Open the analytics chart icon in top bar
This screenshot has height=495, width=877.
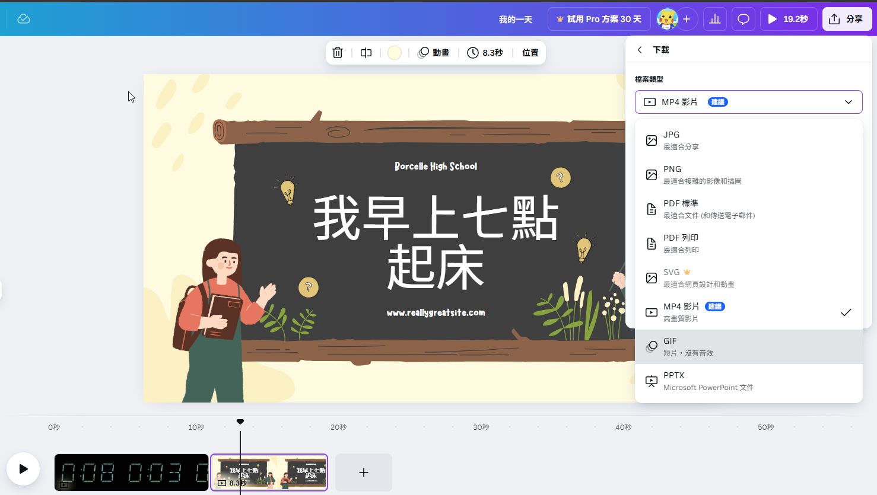pos(714,18)
